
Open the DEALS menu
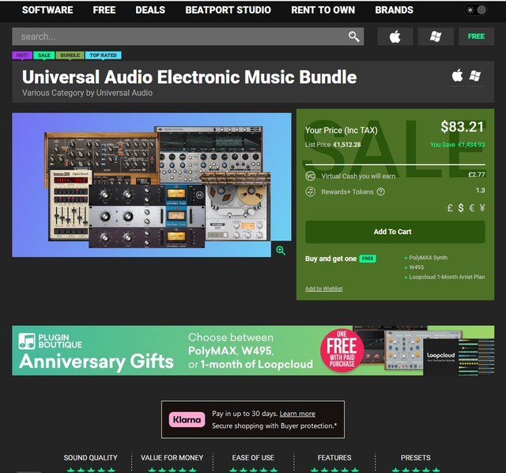pos(150,10)
